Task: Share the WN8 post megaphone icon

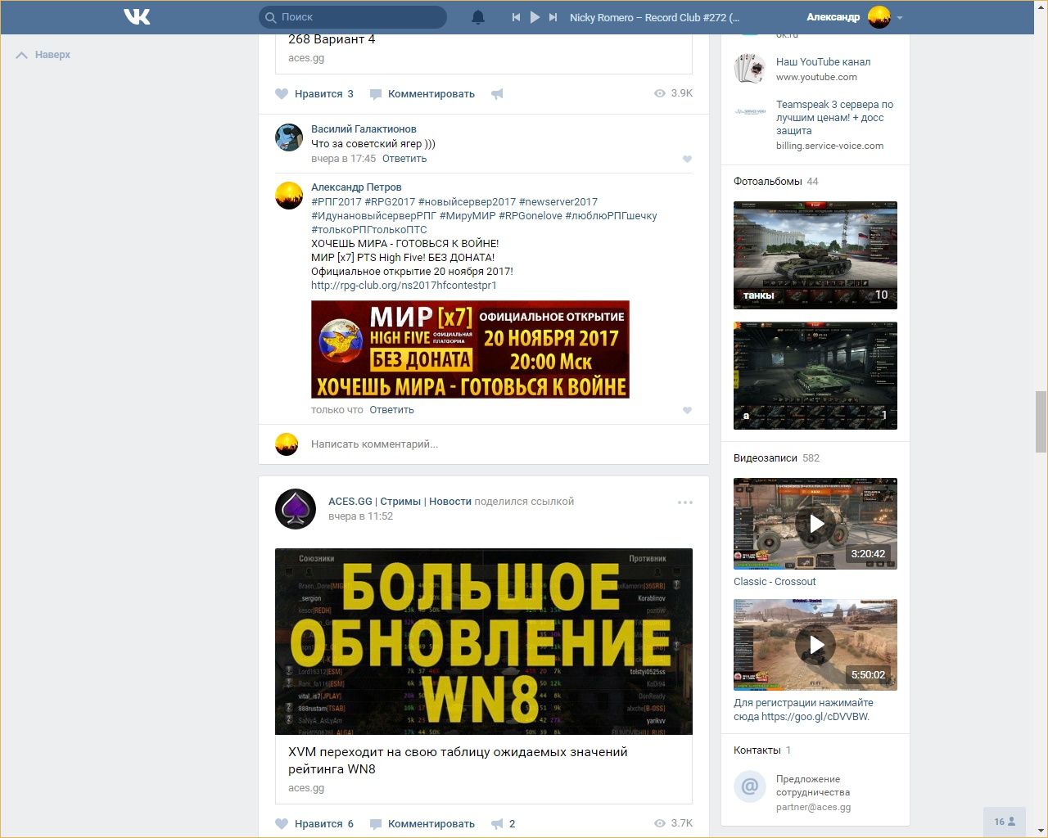Action: point(497,824)
